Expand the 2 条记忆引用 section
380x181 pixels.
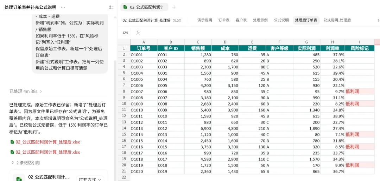pyautogui.click(x=26, y=163)
